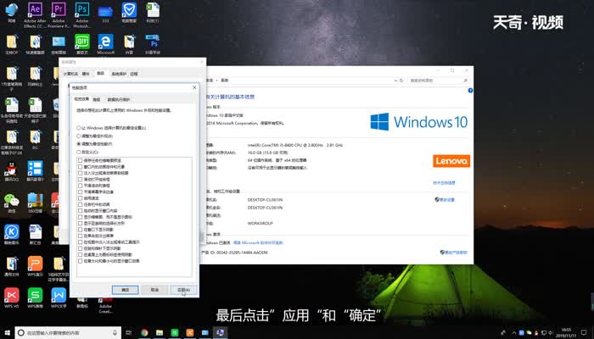Open the 360 compression desktop icon
The height and width of the screenshot is (339, 594).
(36, 203)
